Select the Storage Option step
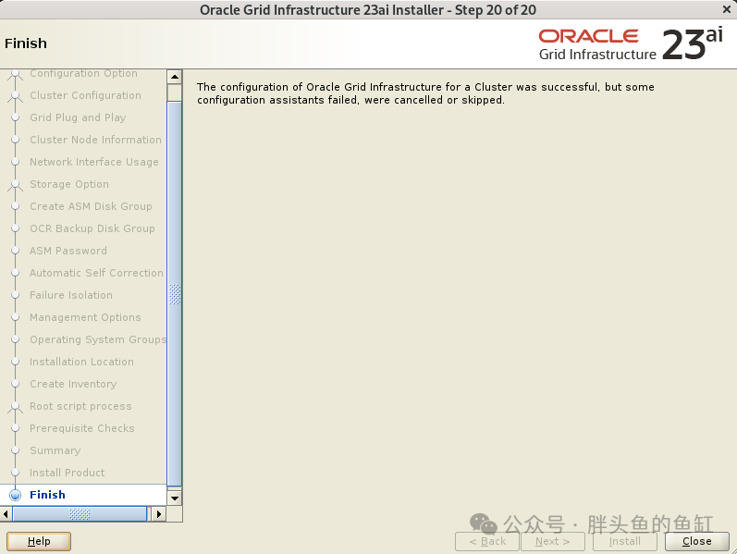 click(69, 184)
